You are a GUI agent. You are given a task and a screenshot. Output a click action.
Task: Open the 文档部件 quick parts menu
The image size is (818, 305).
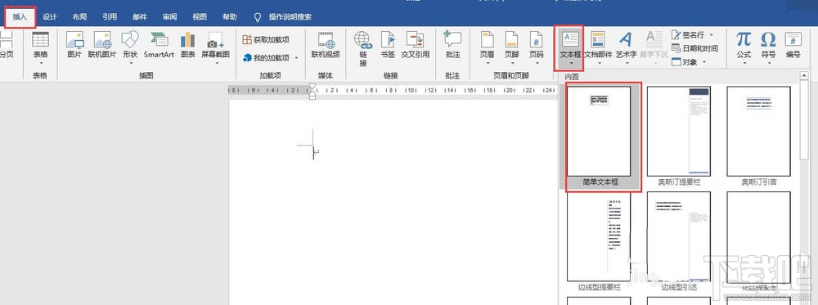[x=598, y=48]
